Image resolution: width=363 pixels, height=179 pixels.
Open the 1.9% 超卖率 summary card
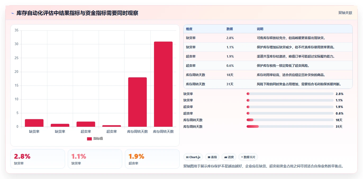pyautogui.click(x=152, y=159)
